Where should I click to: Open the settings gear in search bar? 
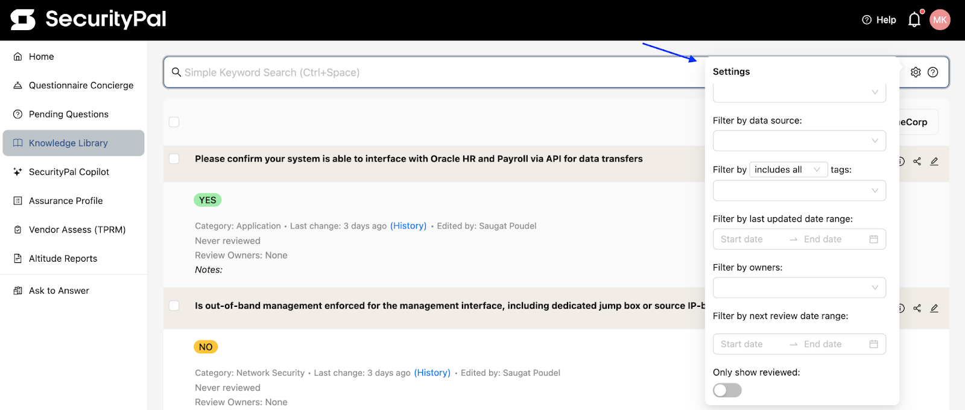click(x=916, y=72)
